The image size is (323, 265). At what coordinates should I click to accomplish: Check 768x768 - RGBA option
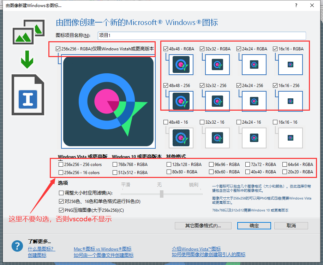(115, 165)
